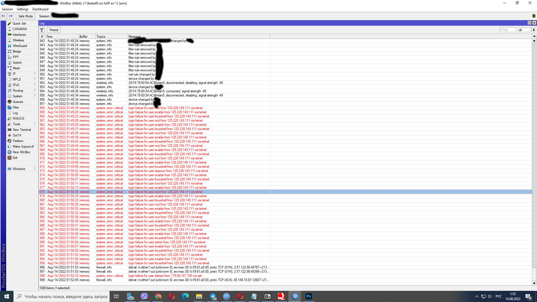The image size is (537, 302).
Task: Click inside the Find input field
Action: (507, 30)
